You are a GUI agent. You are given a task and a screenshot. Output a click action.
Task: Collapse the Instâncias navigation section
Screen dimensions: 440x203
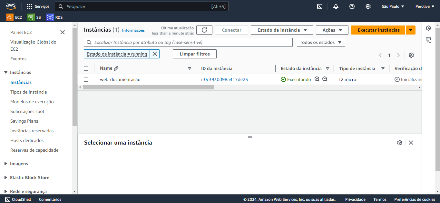click(6, 72)
